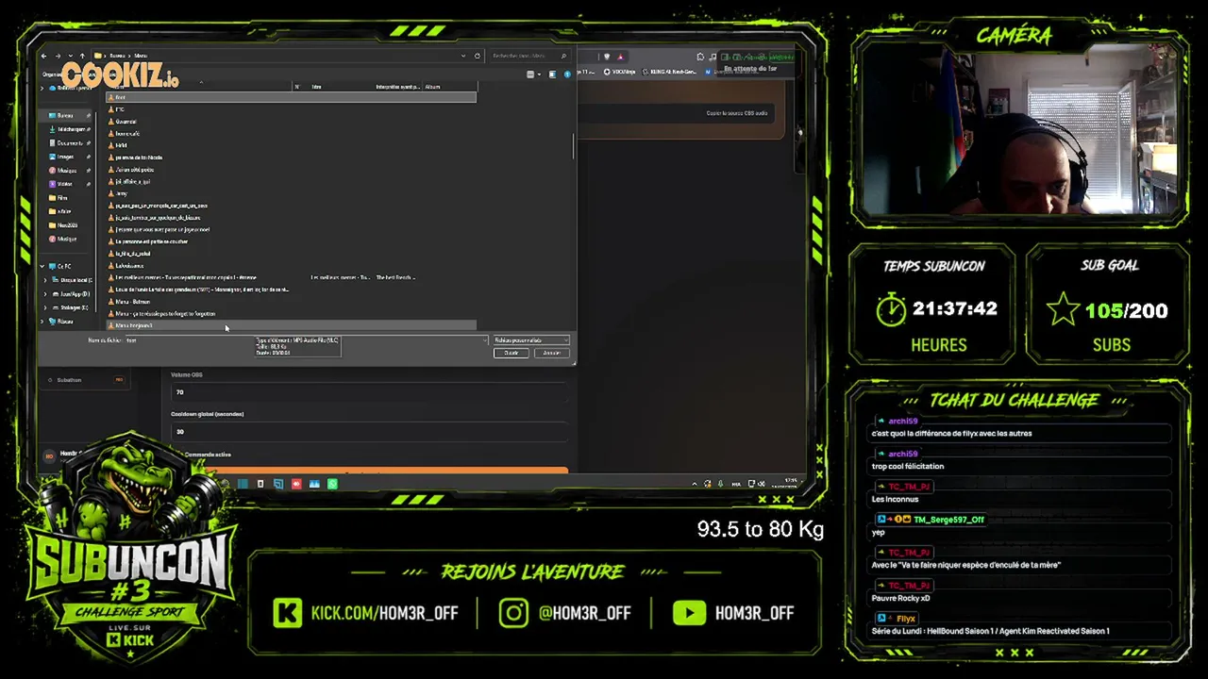Select the 'La personne est partie se coucher' file
This screenshot has width=1208, height=679.
coord(151,241)
